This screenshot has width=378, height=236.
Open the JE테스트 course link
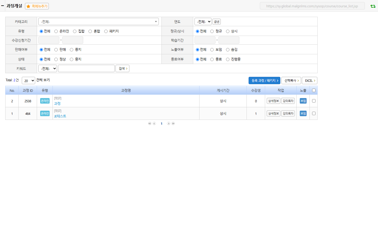pos(60,116)
